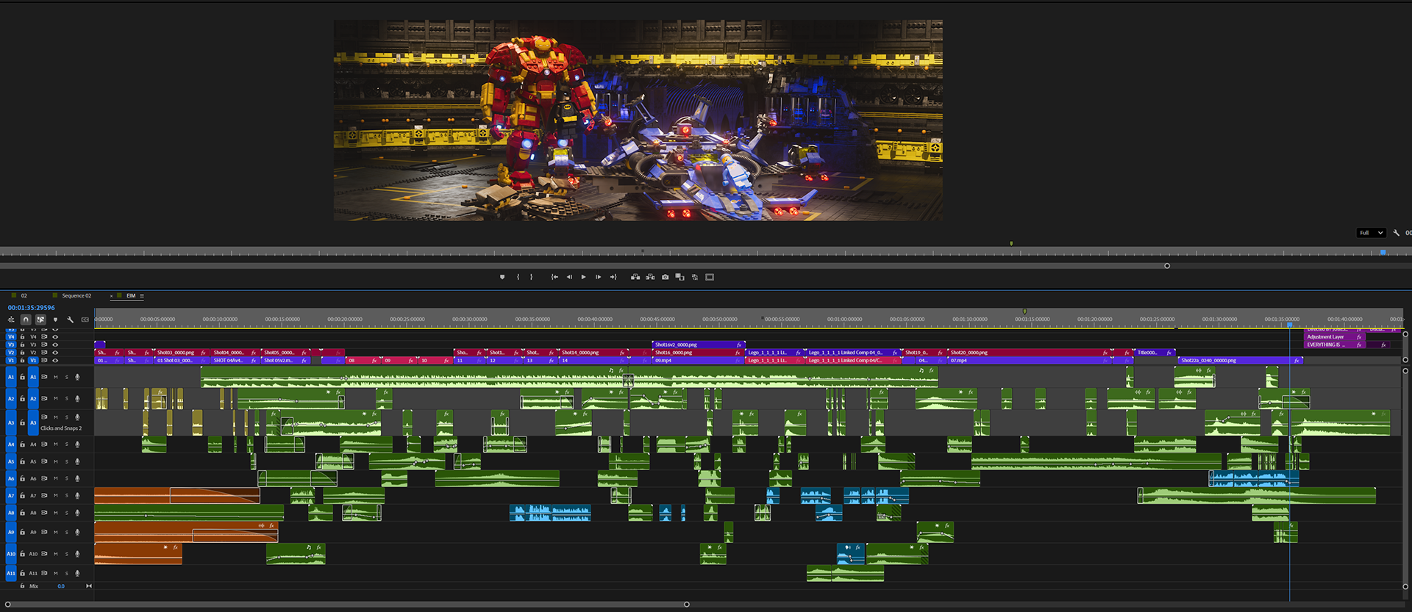The image size is (1412, 612).
Task: Add a marker in the program monitor controls
Action: [502, 277]
